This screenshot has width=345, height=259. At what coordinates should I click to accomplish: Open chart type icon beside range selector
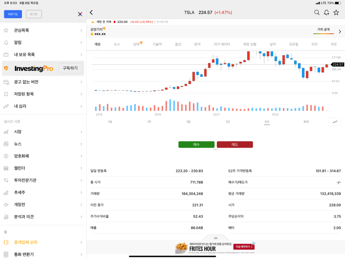point(335,122)
